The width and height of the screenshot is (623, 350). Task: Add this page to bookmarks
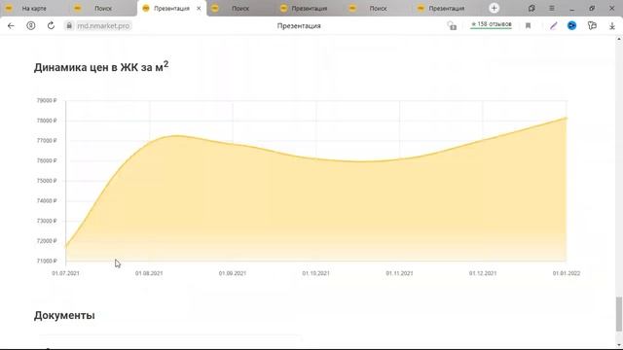pyautogui.click(x=528, y=26)
